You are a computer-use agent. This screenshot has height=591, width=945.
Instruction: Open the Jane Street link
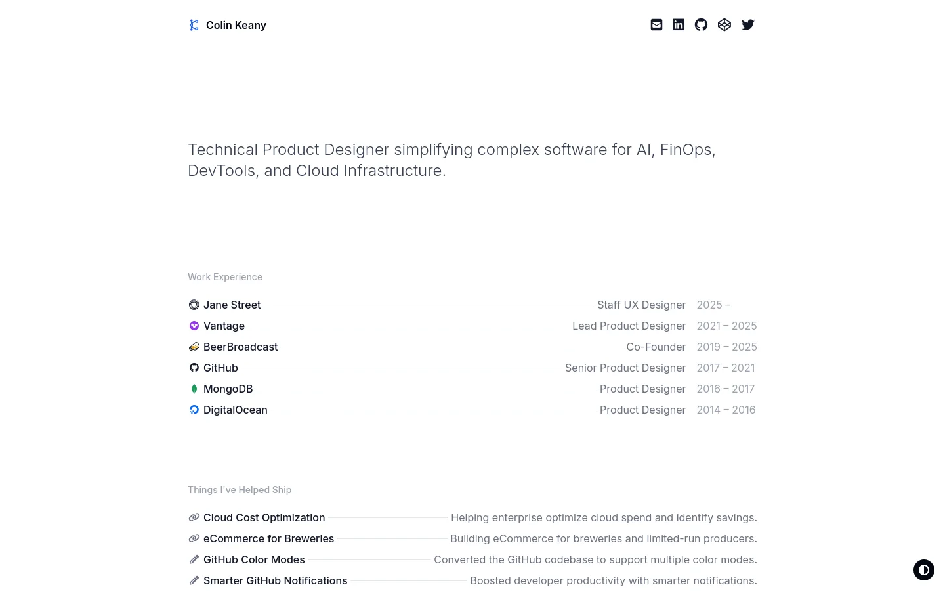tap(232, 305)
